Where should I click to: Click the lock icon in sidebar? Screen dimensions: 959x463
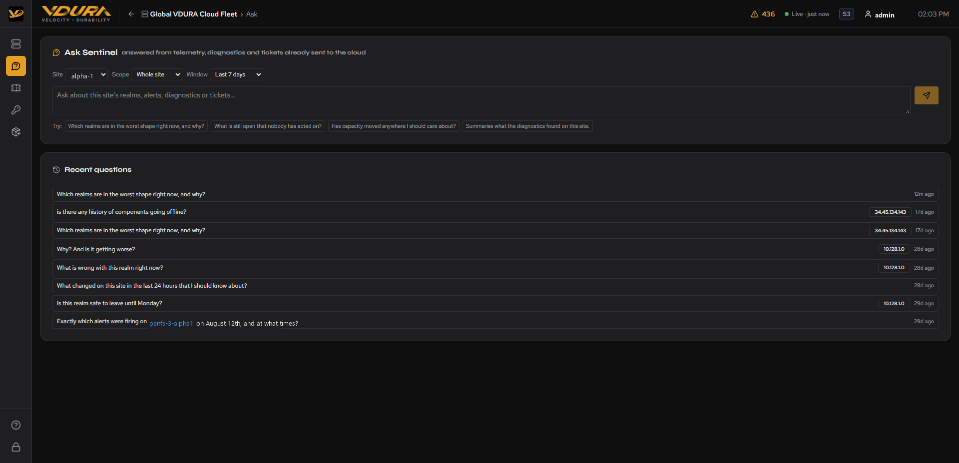[x=16, y=447]
